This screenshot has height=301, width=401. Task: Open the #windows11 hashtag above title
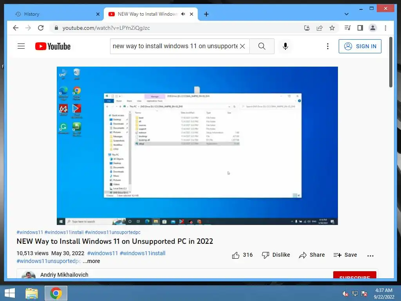[x=30, y=232]
